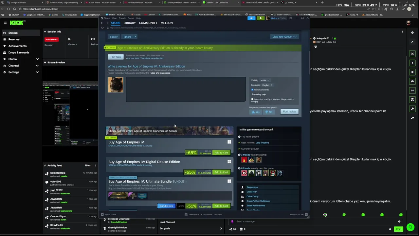
Task: Click into the review text area
Action: click(x=186, y=89)
